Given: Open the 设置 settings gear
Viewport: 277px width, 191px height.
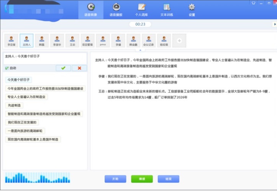Looking at the screenshot, I should click(192, 10).
